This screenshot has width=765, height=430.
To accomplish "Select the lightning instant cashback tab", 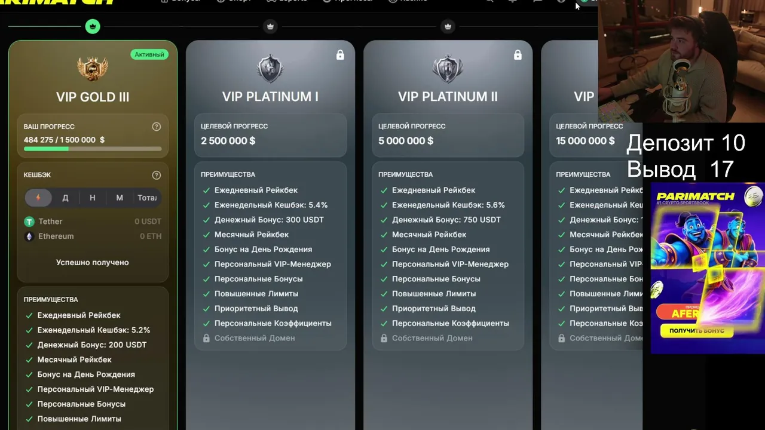I will (x=38, y=198).
